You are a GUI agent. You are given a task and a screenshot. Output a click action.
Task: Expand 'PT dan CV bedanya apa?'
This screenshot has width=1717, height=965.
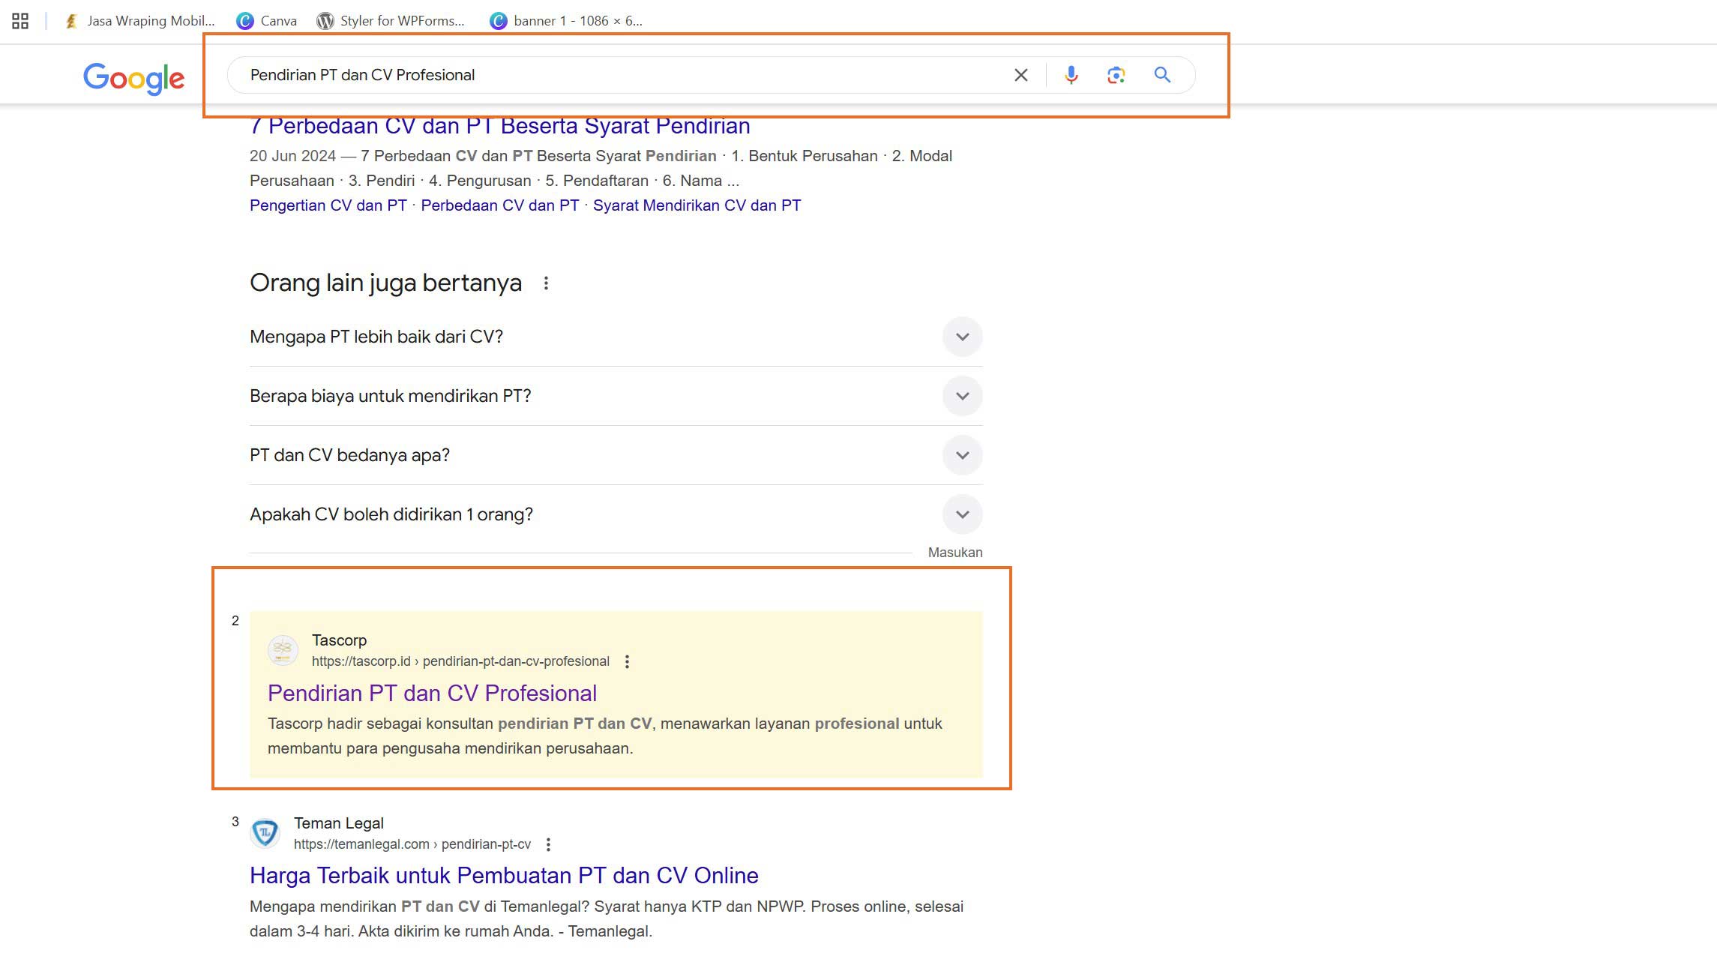point(616,455)
